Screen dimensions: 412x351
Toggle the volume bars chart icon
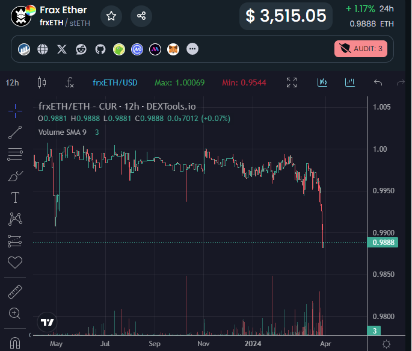349,82
